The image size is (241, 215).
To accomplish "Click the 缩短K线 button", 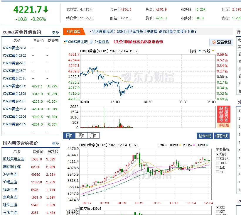I will point(221,136).
